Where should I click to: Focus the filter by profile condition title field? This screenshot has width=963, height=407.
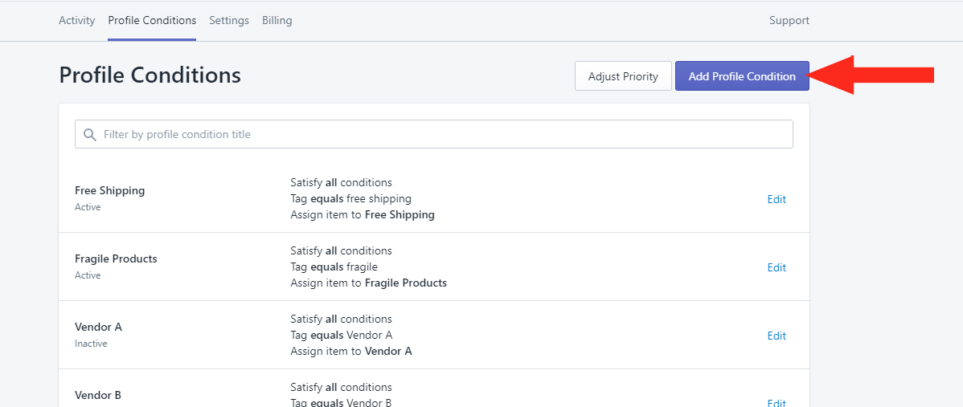(x=433, y=134)
